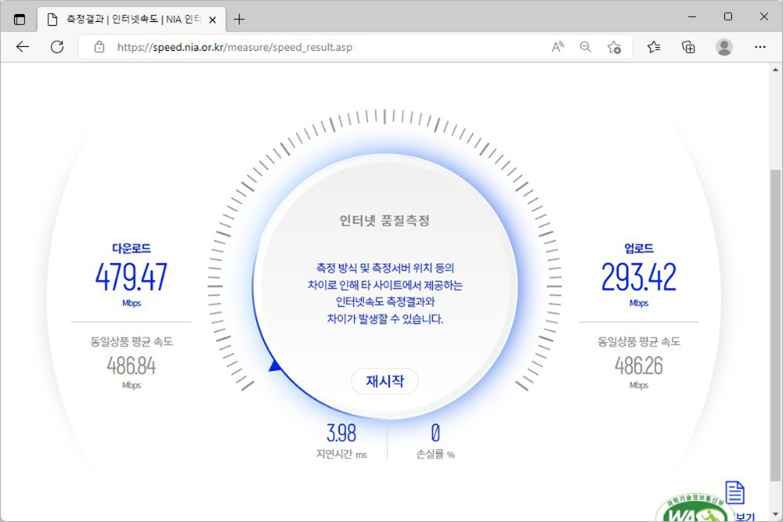Open Settings and more ellipsis menu
The image size is (783, 522).
coord(760,47)
